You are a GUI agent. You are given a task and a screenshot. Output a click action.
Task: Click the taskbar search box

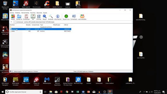pos(24,92)
